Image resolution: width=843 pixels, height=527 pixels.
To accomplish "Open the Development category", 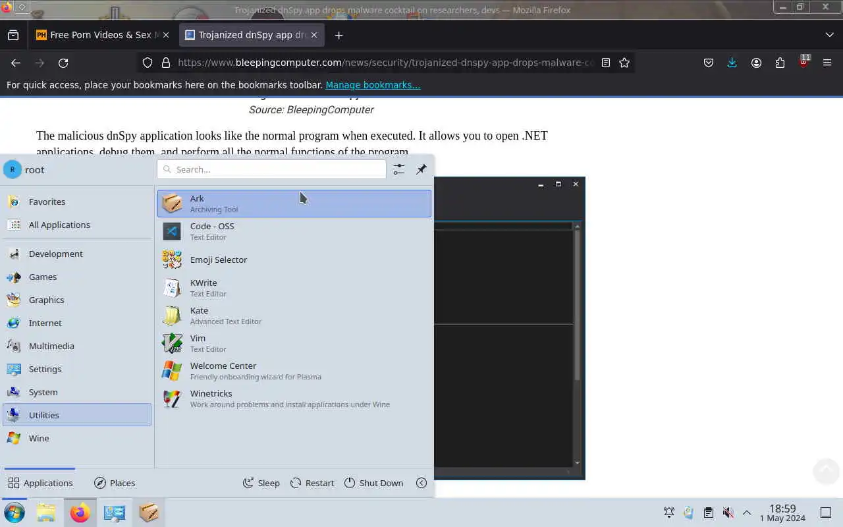I will pos(77,254).
